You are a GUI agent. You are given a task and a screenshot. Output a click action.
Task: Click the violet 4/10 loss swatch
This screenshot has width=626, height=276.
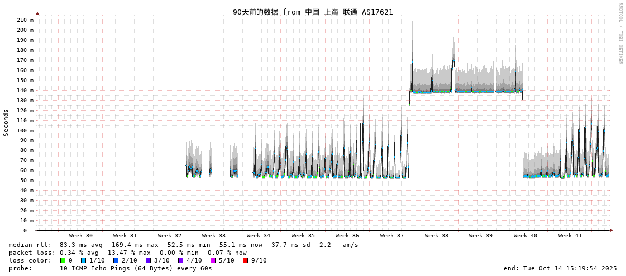[x=180, y=260]
